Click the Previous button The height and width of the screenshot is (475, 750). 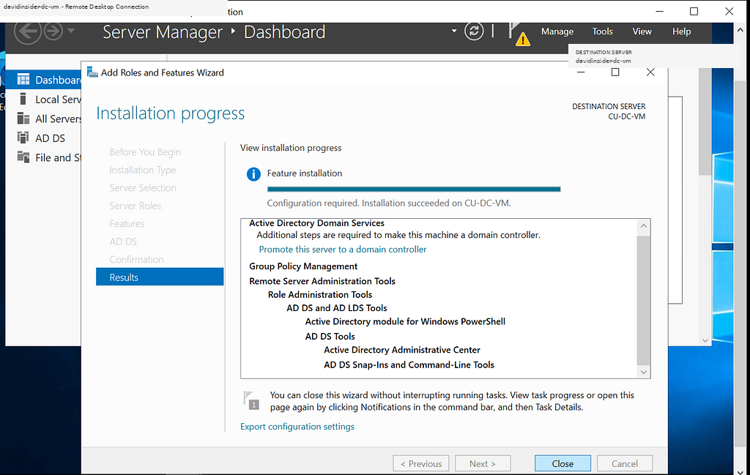[421, 463]
